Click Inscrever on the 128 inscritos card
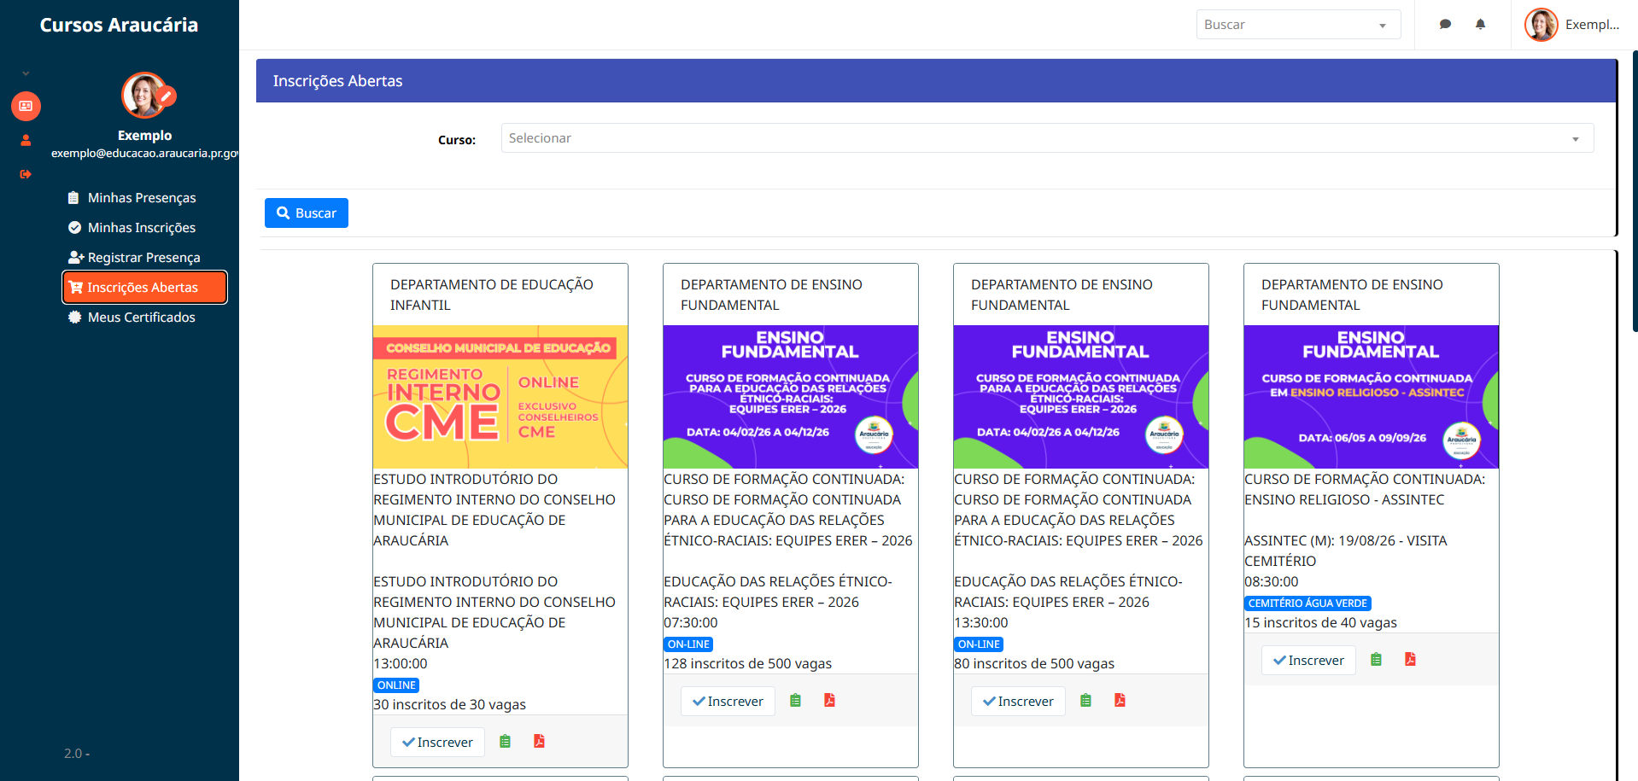The height and width of the screenshot is (781, 1638). pos(728,702)
